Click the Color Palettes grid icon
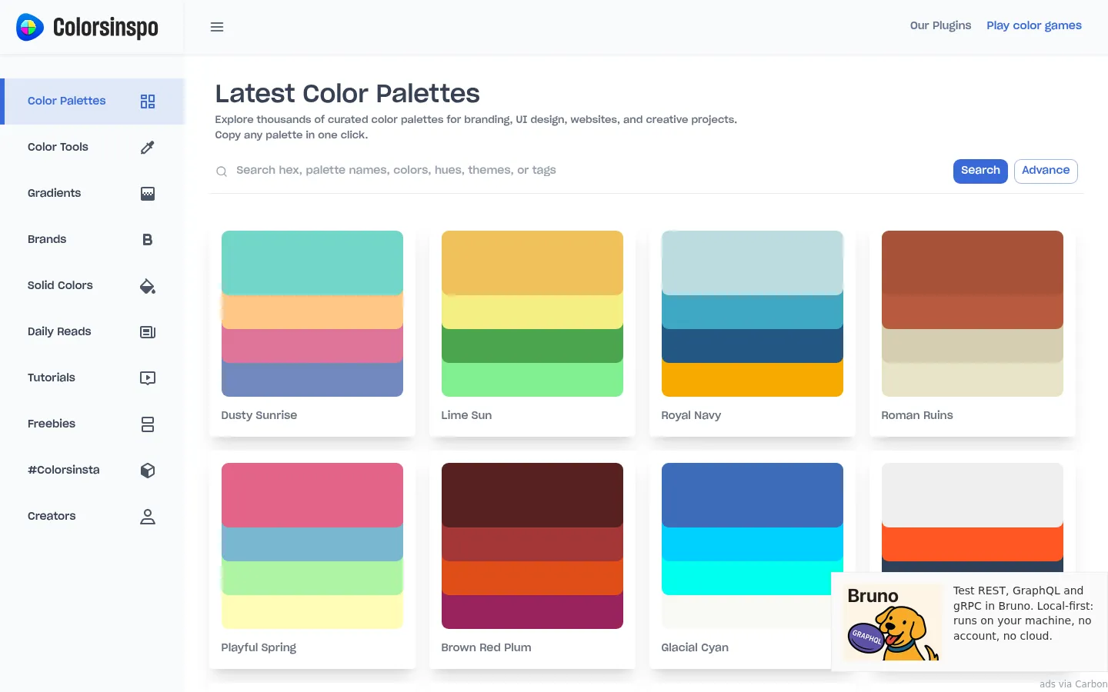The image size is (1108, 692). [x=148, y=101]
